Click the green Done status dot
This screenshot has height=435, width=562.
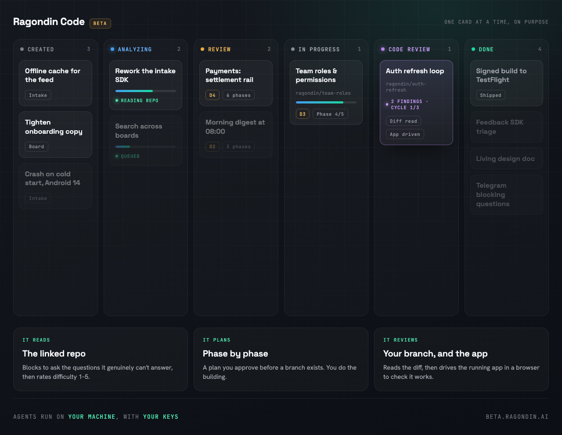[473, 49]
